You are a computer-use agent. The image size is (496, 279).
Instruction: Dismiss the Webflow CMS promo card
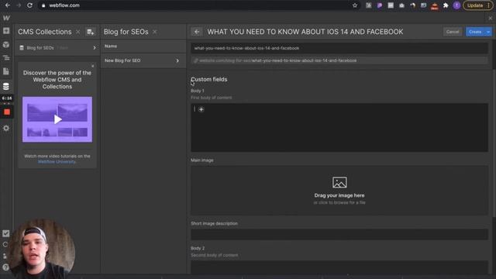tap(93, 66)
